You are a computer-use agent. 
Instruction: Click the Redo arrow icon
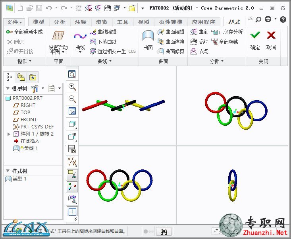tap(64, 8)
